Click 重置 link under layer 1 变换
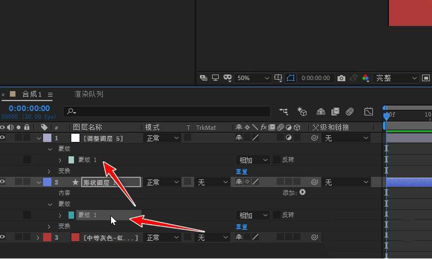The width and height of the screenshot is (432, 259). tap(241, 172)
